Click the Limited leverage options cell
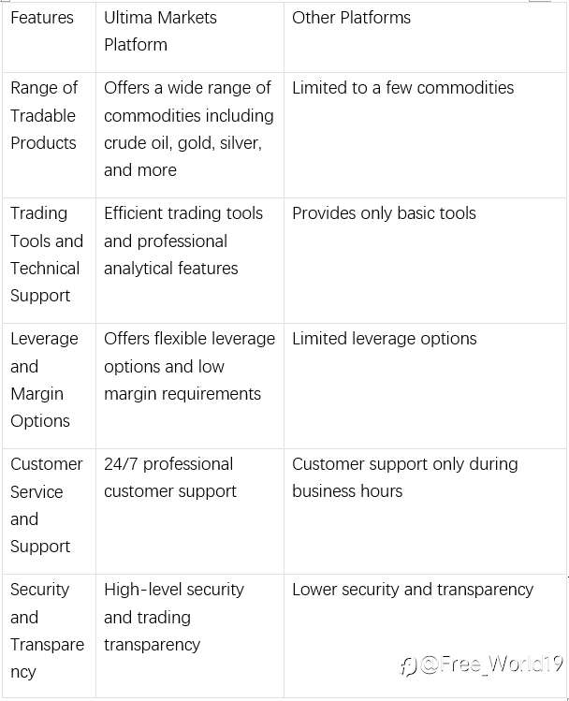This screenshot has width=569, height=701. point(425,386)
